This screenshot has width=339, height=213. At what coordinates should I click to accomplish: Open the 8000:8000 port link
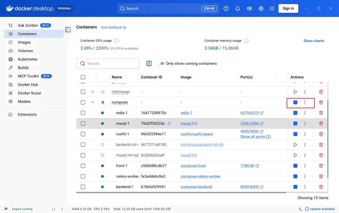(x=249, y=187)
